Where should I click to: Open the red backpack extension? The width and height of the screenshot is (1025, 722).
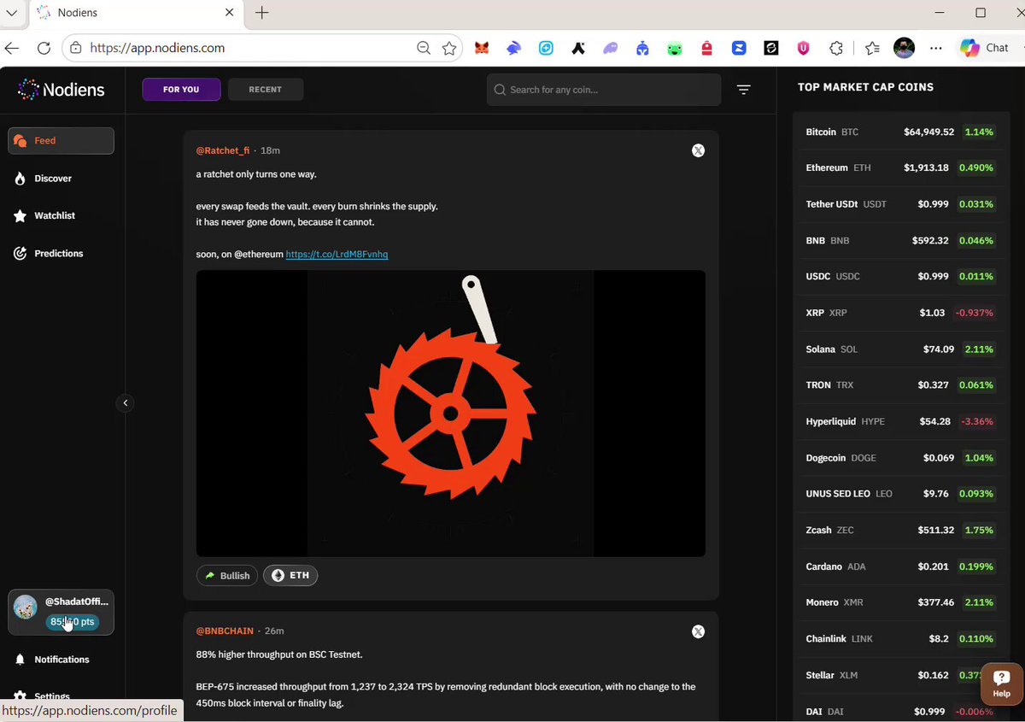[x=706, y=49]
